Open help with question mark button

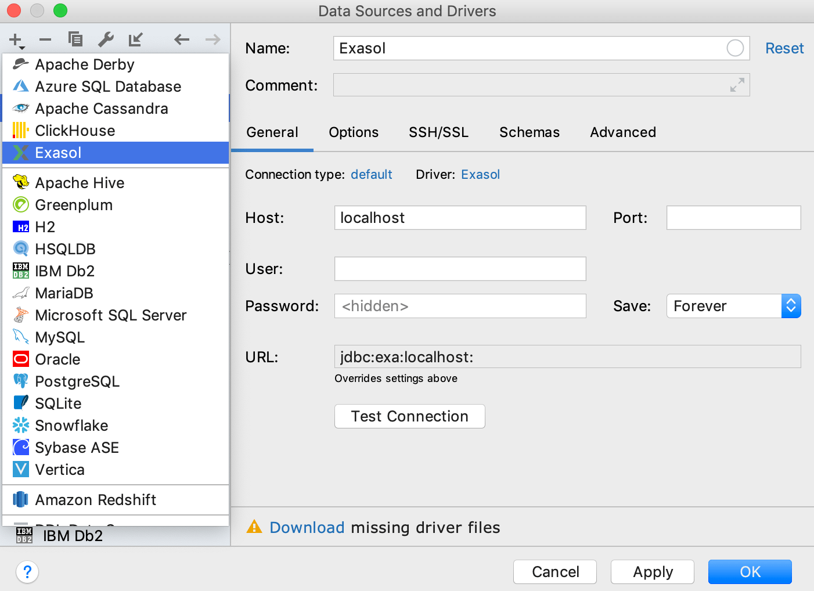27,572
